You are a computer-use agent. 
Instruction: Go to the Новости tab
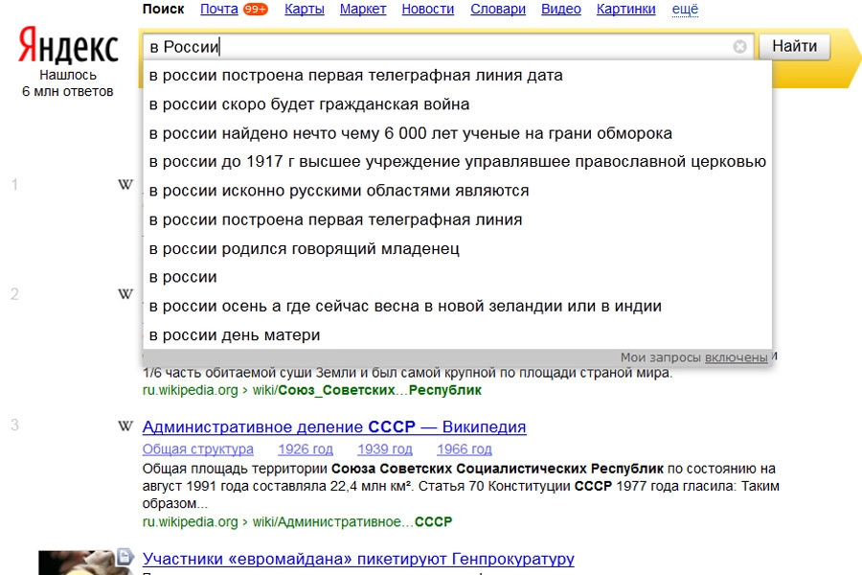coord(428,10)
